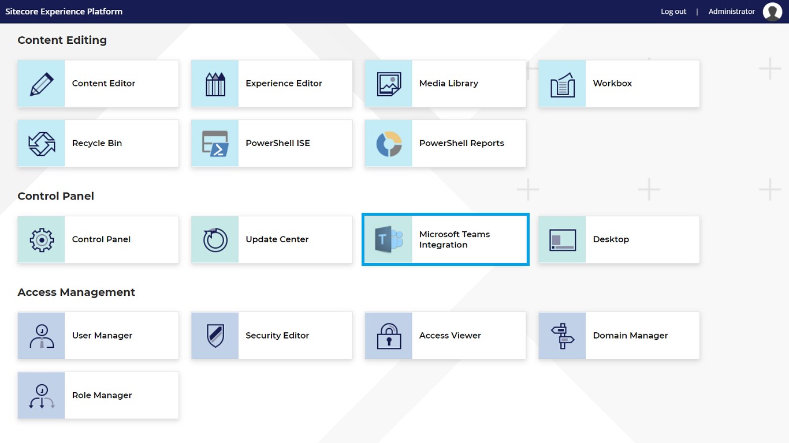The width and height of the screenshot is (789, 443).
Task: Click the Content Editing section heading
Action: (x=62, y=40)
